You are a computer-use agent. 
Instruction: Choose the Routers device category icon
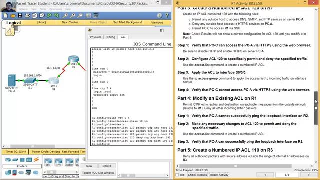(8, 160)
